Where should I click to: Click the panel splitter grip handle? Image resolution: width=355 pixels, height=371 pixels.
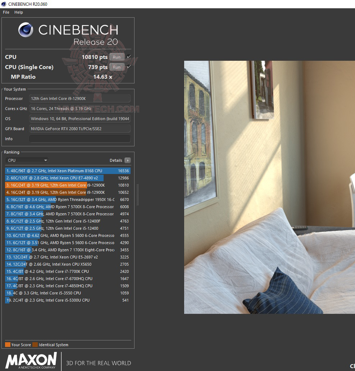coord(137,194)
